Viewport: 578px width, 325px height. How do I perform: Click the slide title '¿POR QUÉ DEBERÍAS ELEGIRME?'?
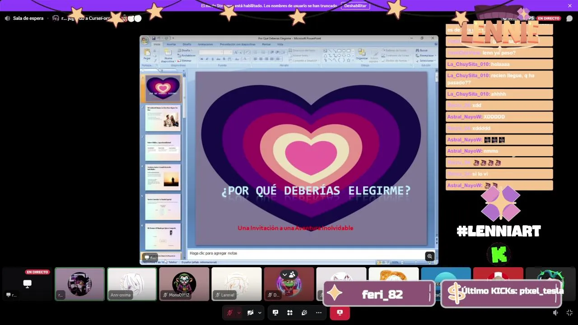pyautogui.click(x=316, y=191)
